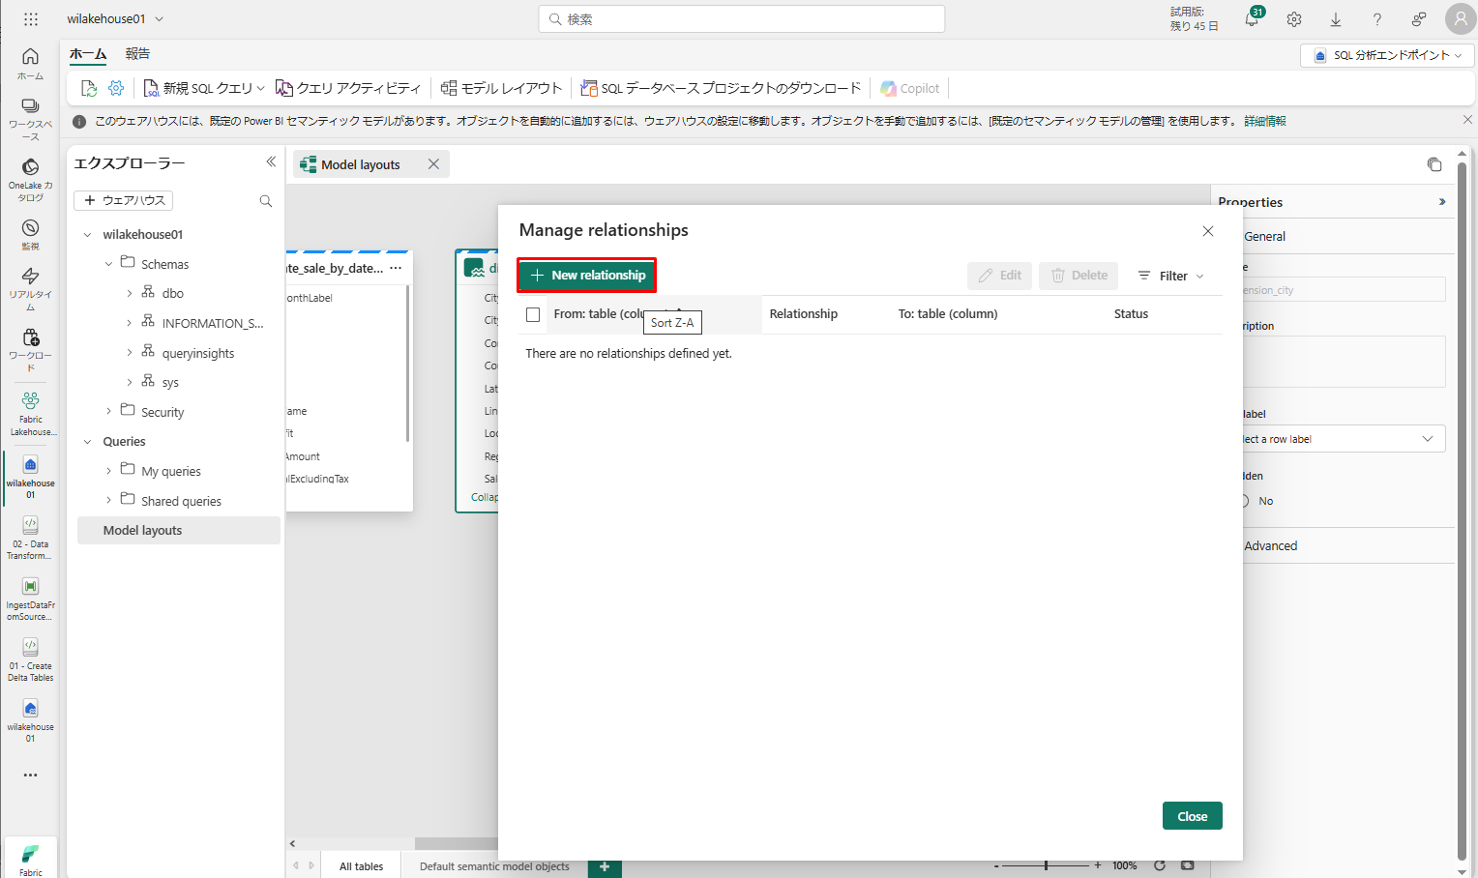Open the row label dropdown
This screenshot has height=878, width=1478.
click(x=1343, y=439)
